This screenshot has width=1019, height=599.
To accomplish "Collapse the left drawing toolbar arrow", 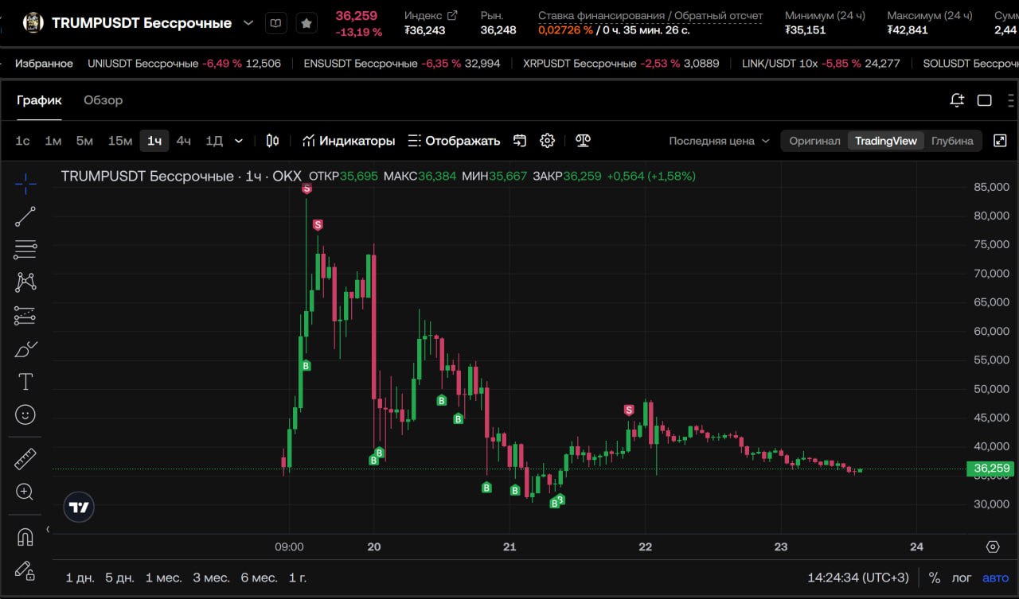I will [x=48, y=529].
